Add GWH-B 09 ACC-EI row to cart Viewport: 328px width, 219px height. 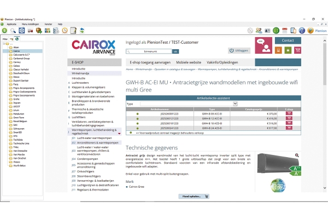289,113
